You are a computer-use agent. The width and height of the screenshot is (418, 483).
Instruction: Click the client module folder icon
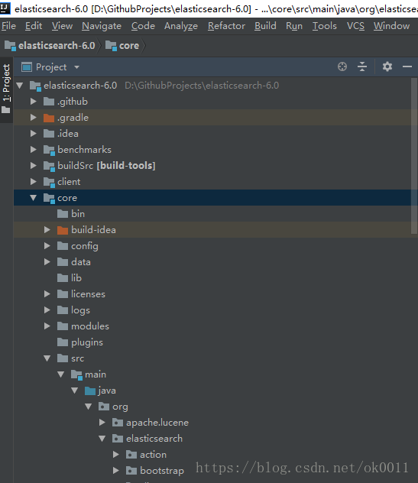pyautogui.click(x=49, y=182)
